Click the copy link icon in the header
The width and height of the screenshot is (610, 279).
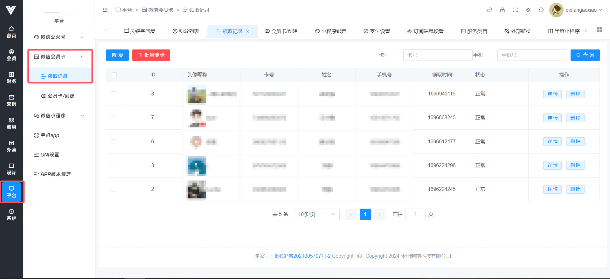(x=489, y=10)
